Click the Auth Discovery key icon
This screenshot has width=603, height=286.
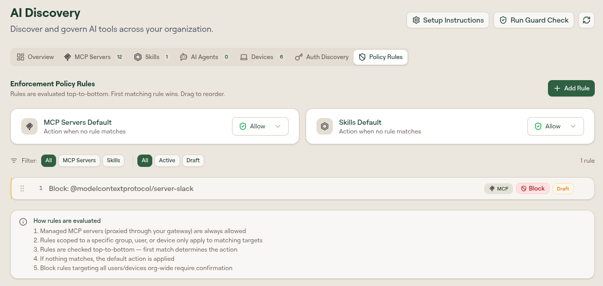tap(299, 57)
